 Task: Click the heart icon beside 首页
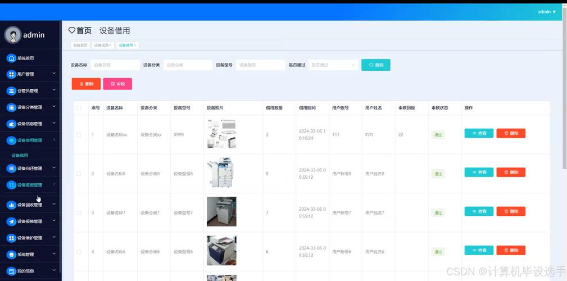72,30
